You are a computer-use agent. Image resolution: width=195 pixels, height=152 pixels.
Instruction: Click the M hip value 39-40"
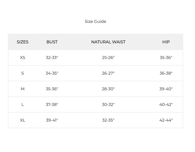tap(166, 89)
